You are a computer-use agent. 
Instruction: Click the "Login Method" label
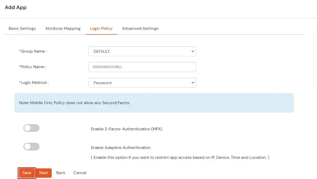tap(34, 83)
